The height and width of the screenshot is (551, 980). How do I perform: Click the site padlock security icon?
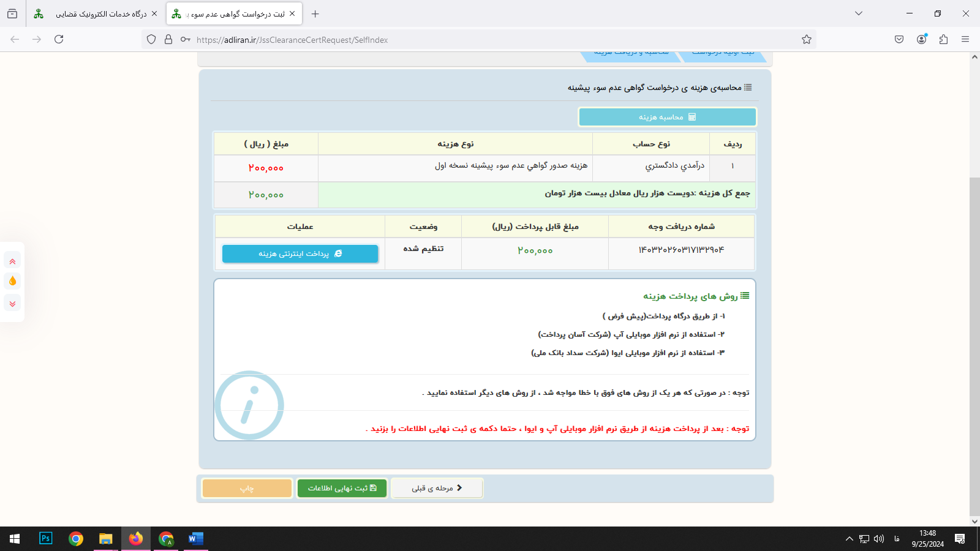(x=168, y=40)
